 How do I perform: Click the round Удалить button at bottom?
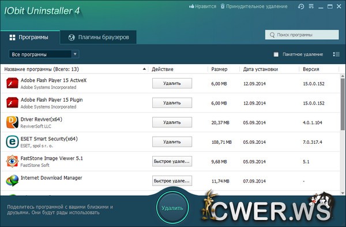point(172,208)
